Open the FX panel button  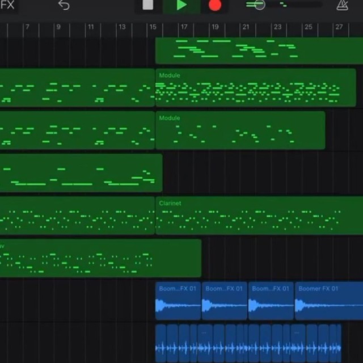[8, 5]
